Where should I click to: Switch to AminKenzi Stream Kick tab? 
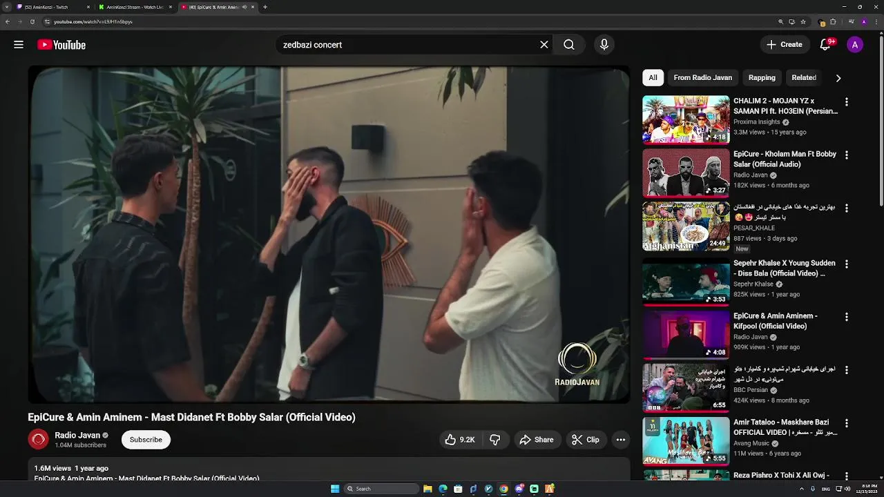pyautogui.click(x=135, y=7)
